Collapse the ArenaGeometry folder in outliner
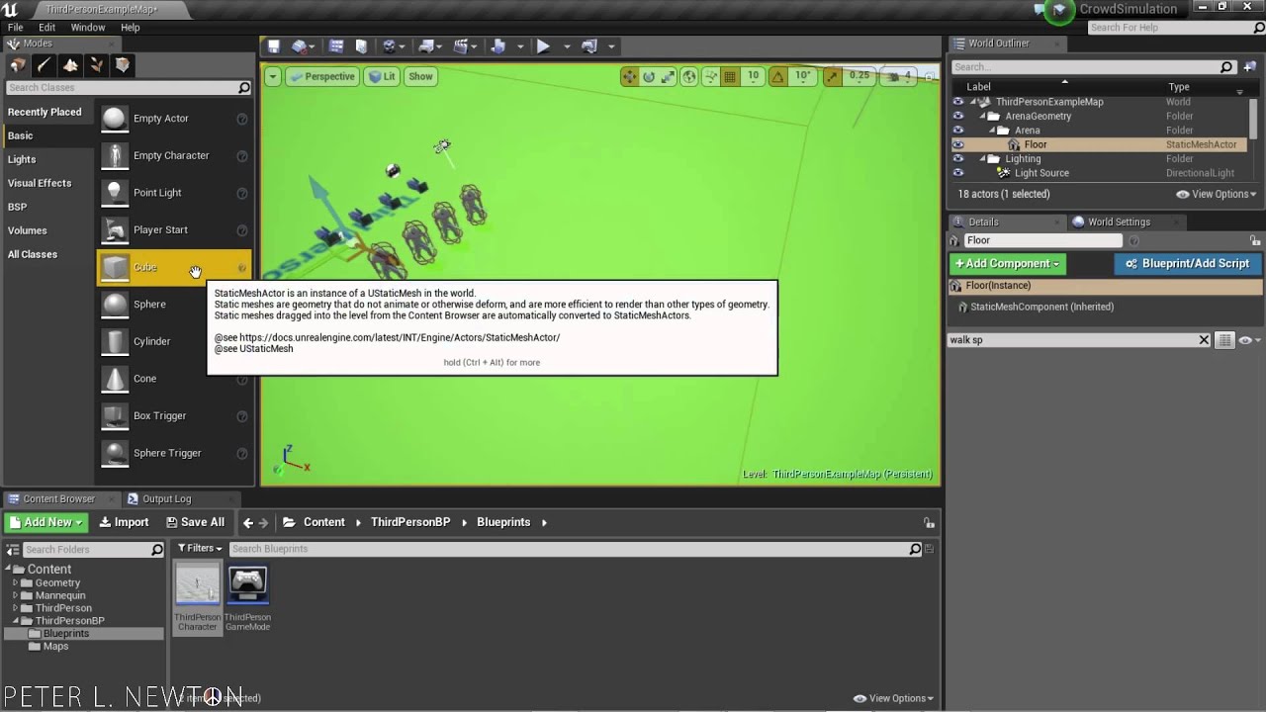 (x=982, y=116)
